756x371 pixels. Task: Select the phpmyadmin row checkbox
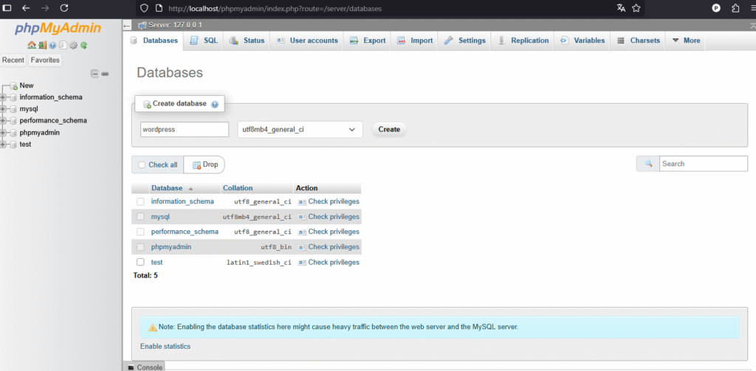140,247
